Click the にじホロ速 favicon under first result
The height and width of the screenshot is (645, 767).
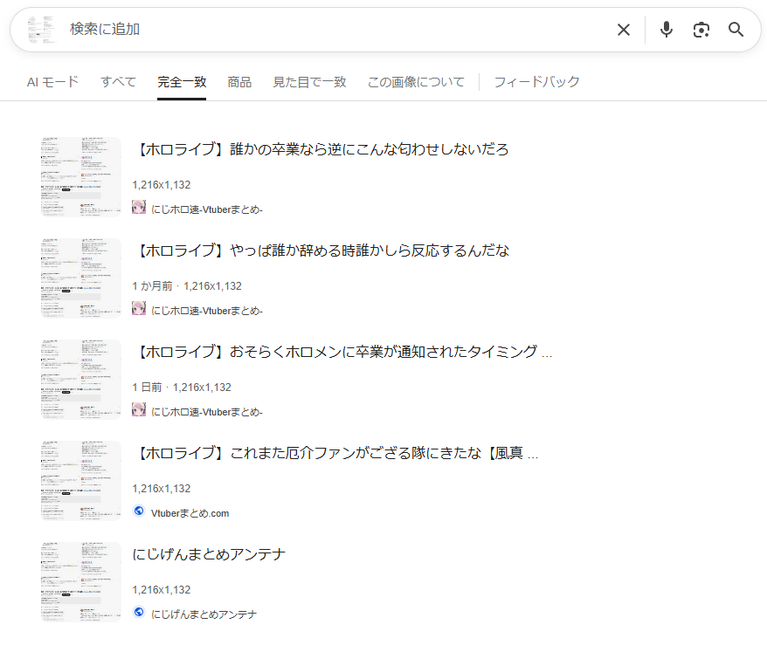tap(139, 207)
